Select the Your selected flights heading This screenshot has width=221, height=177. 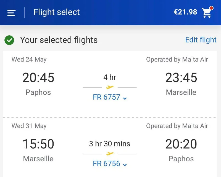[59, 40]
